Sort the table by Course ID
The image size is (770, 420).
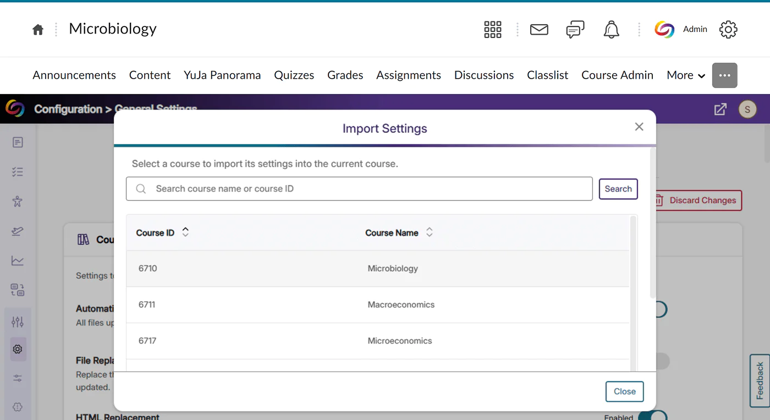pos(185,233)
